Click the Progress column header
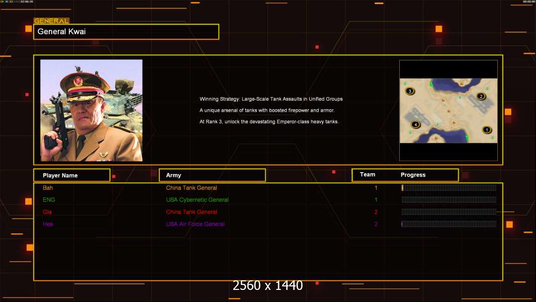 point(413,175)
